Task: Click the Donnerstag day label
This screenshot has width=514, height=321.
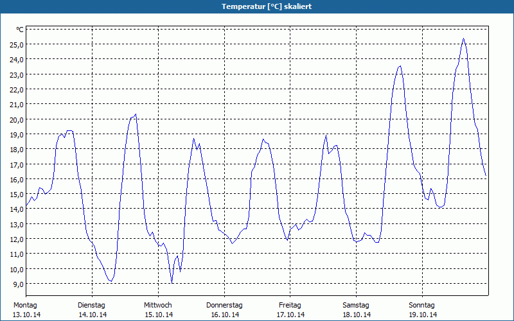Action: tap(224, 305)
